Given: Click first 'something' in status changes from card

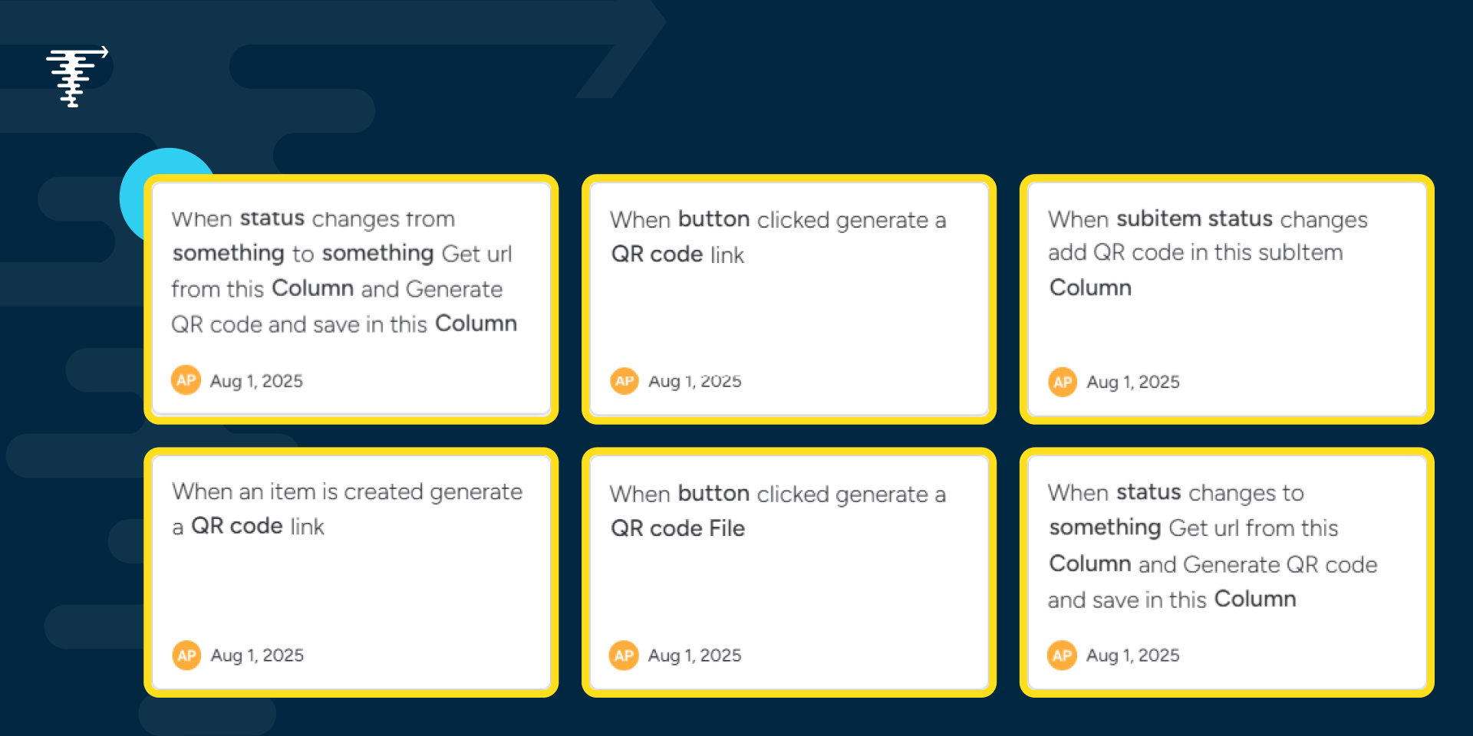Looking at the screenshot, I should pyautogui.click(x=229, y=253).
